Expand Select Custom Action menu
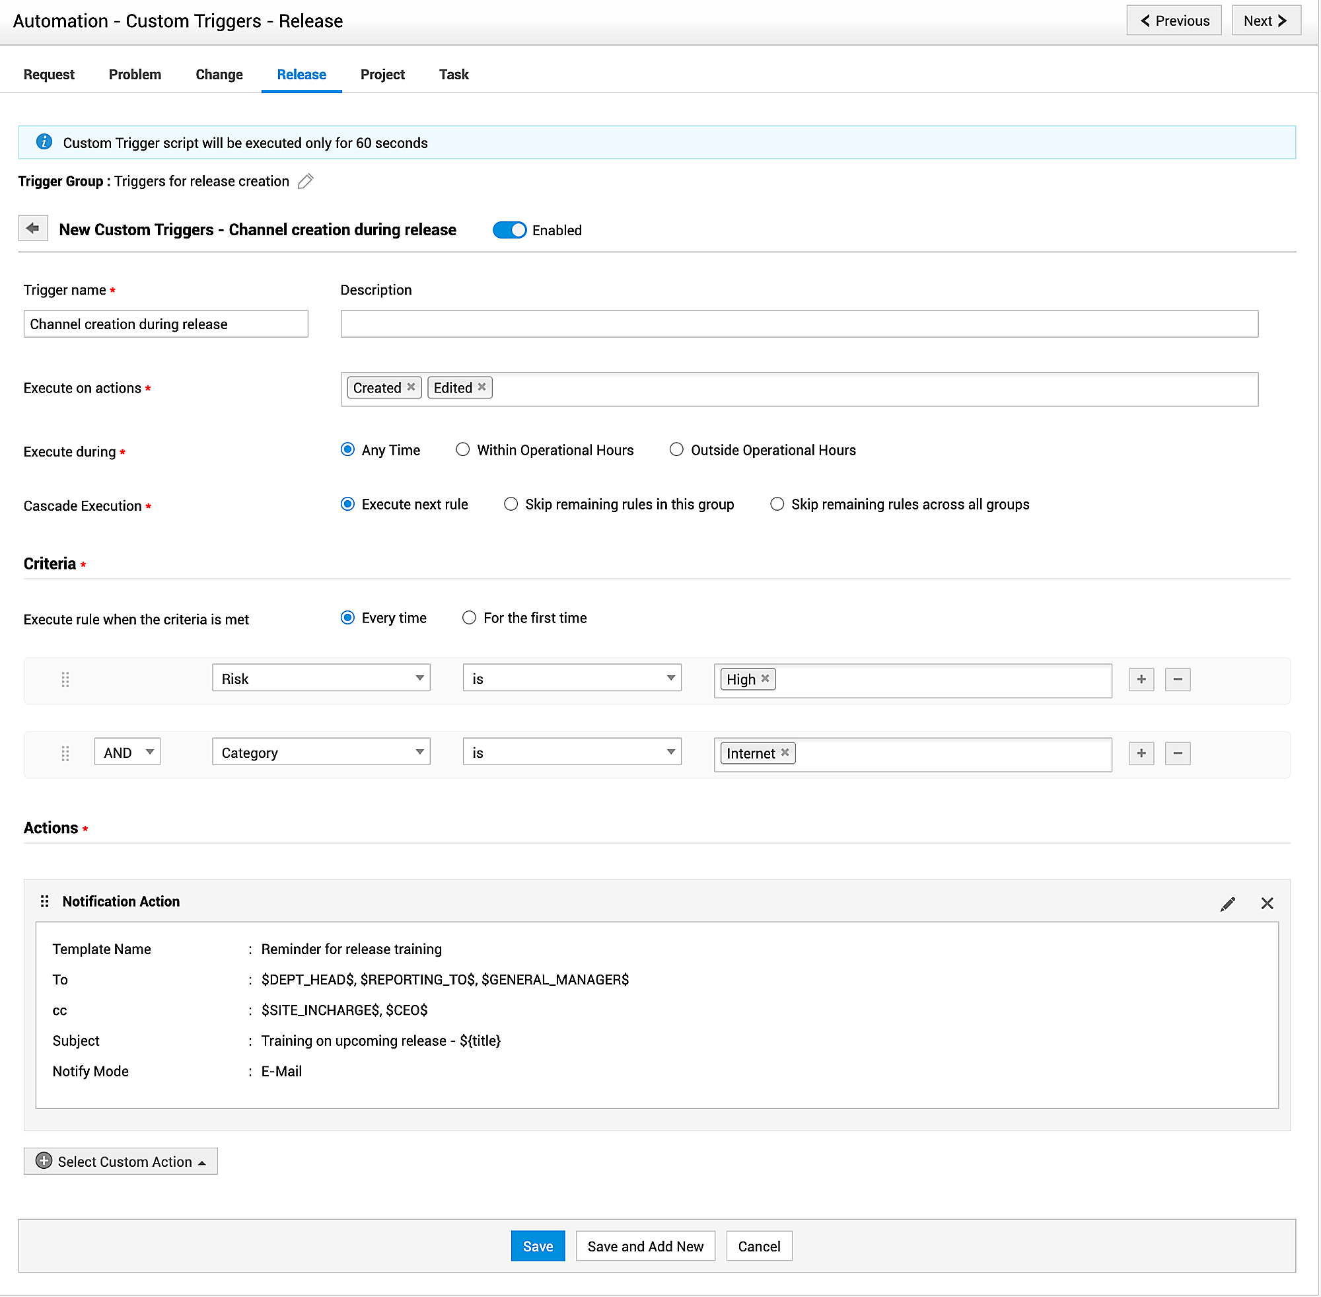The height and width of the screenshot is (1297, 1321). (x=122, y=1163)
